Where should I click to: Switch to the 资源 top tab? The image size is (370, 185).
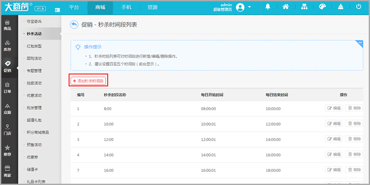click(x=153, y=7)
